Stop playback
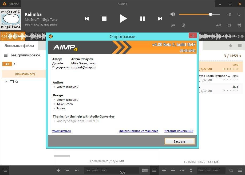 point(104,19)
